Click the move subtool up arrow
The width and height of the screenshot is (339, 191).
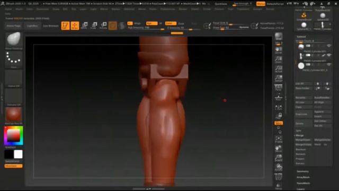[318, 84]
